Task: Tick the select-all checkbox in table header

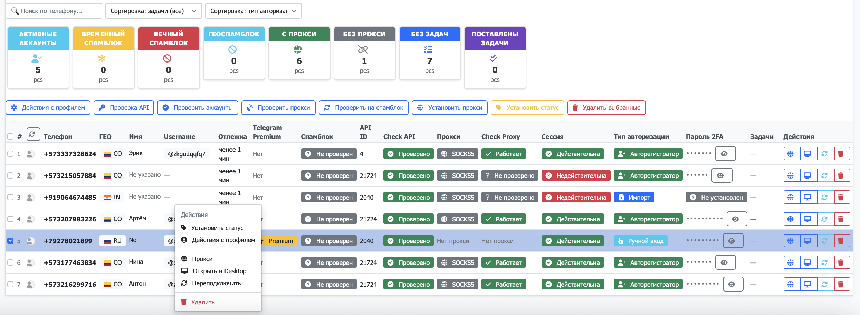Action: coord(10,136)
